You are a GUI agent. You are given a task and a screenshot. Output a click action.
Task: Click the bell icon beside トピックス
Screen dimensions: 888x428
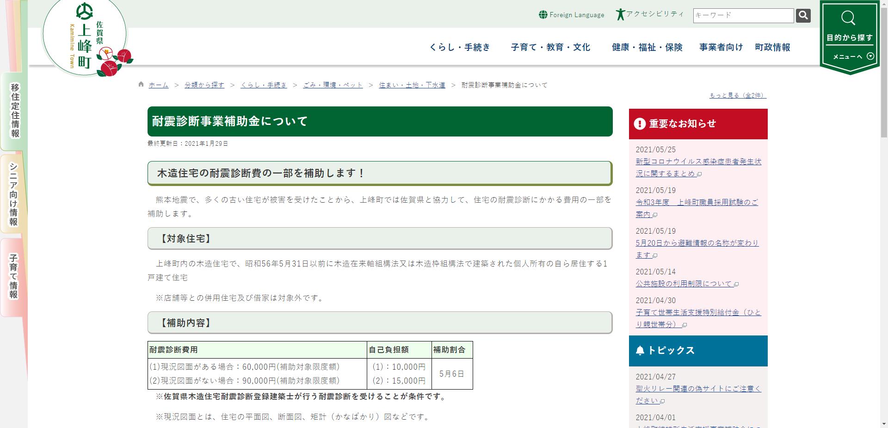640,350
